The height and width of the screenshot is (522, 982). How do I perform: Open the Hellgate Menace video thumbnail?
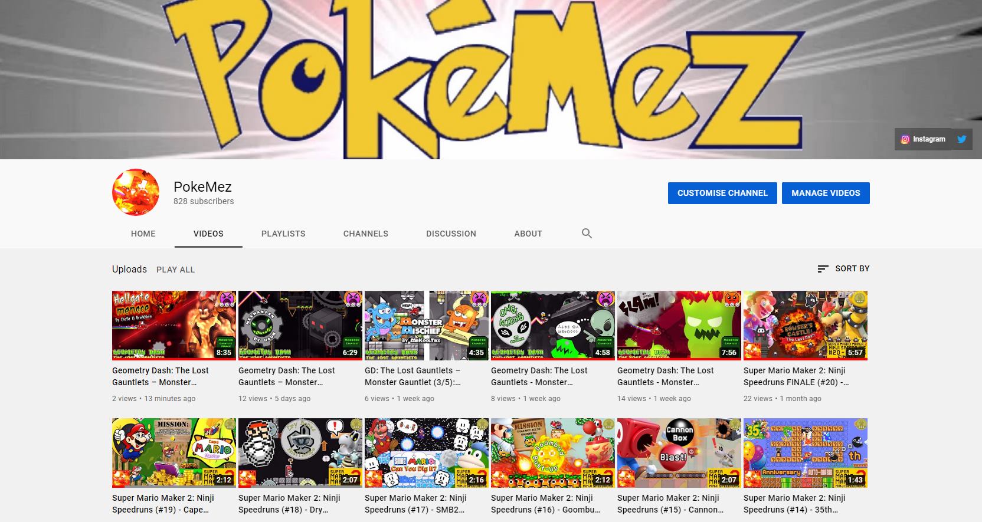click(174, 325)
